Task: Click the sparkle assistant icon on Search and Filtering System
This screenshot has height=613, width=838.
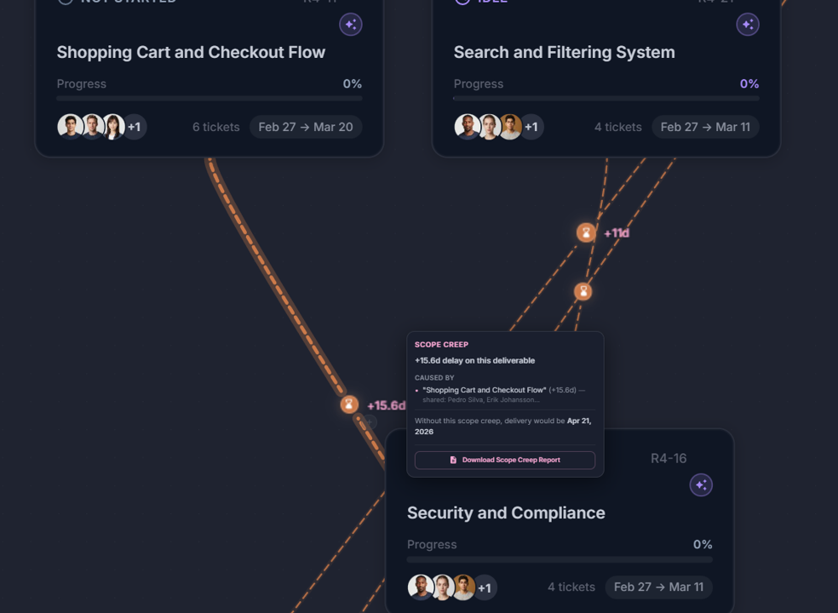Action: pyautogui.click(x=748, y=24)
